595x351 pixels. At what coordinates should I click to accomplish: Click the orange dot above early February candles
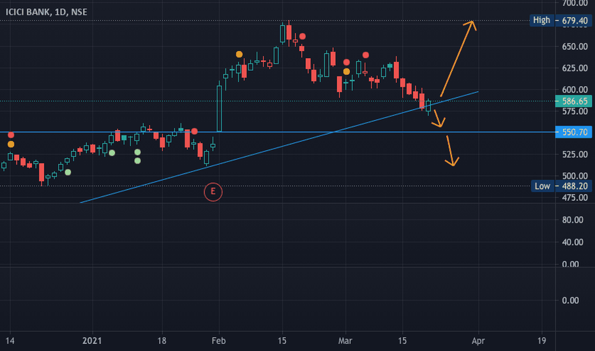point(239,54)
